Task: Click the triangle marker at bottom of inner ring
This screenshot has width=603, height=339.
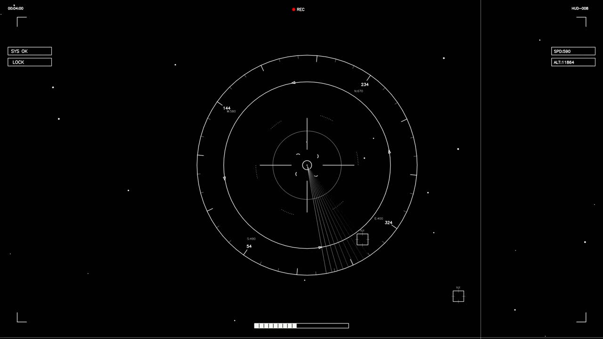Action: coord(320,247)
